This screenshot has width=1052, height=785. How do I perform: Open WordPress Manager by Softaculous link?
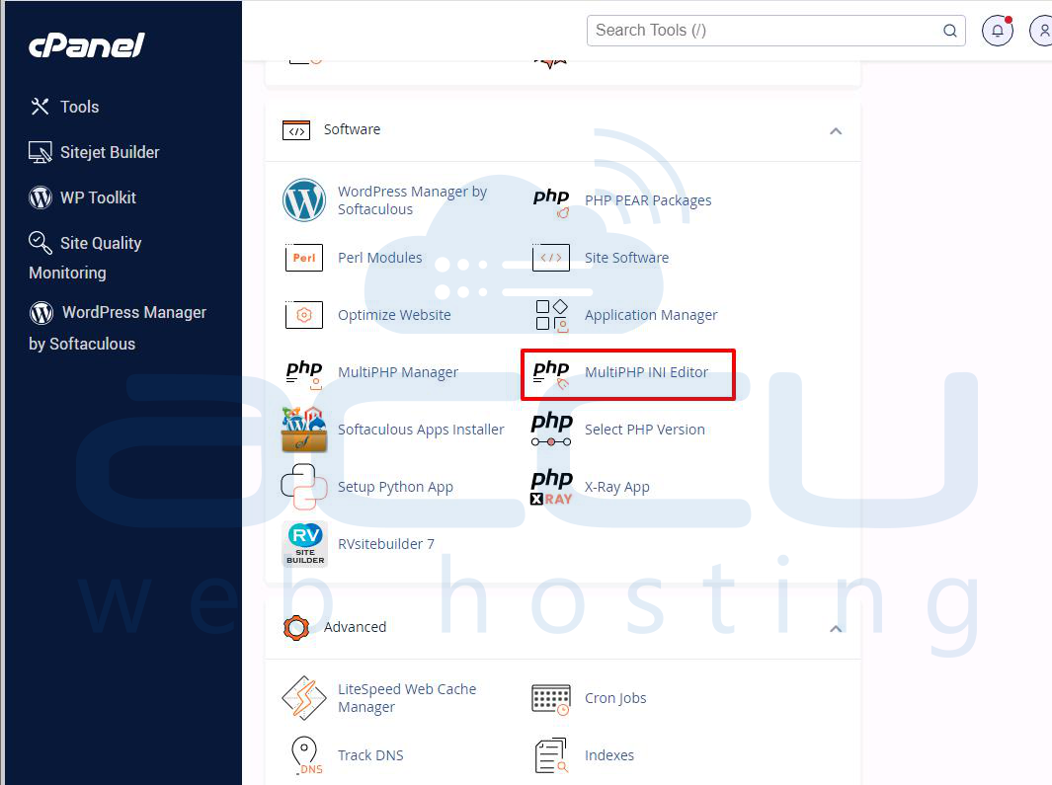(412, 199)
